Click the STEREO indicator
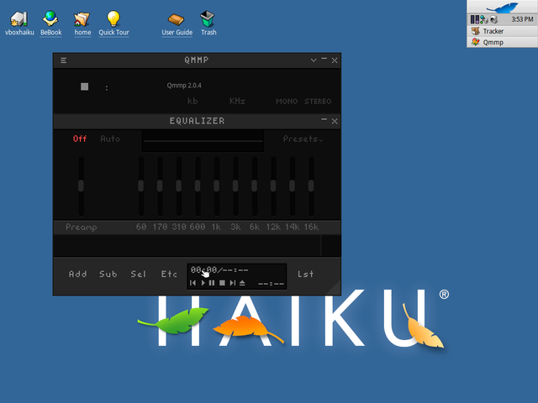538x403 pixels. 318,102
